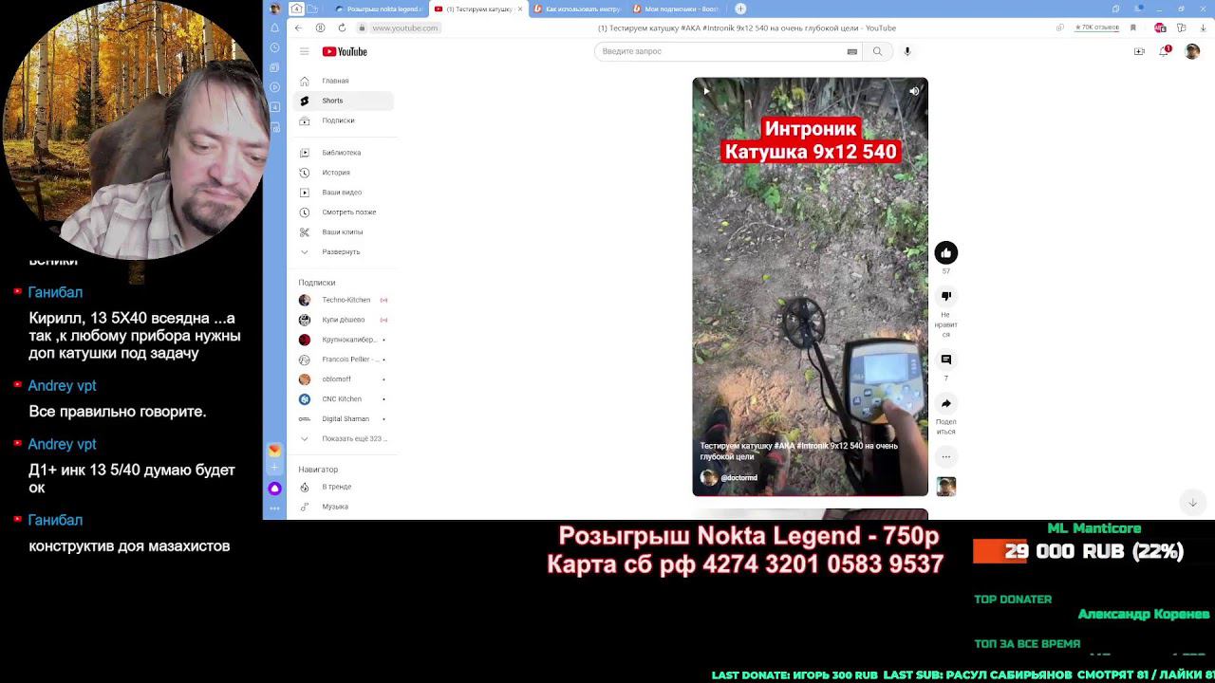Go back with the browser back arrow
This screenshot has height=683, width=1215.
click(x=298, y=28)
